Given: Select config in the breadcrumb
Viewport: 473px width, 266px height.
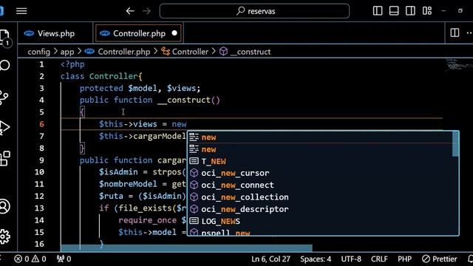Looking at the screenshot, I should (x=39, y=52).
